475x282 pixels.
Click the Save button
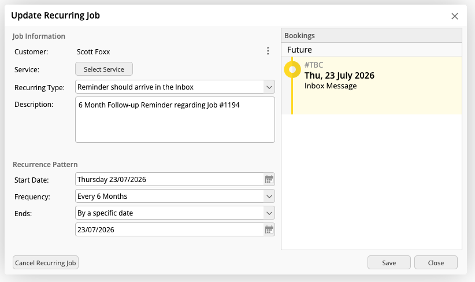(389, 262)
